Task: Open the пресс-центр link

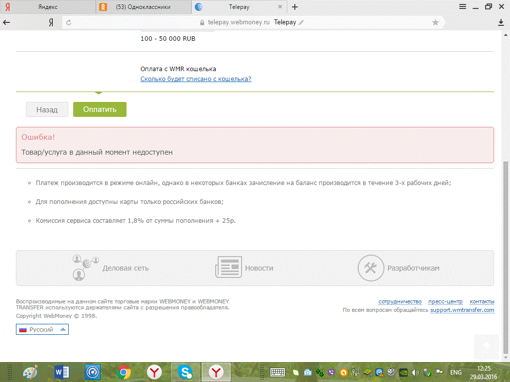Action: point(445,302)
